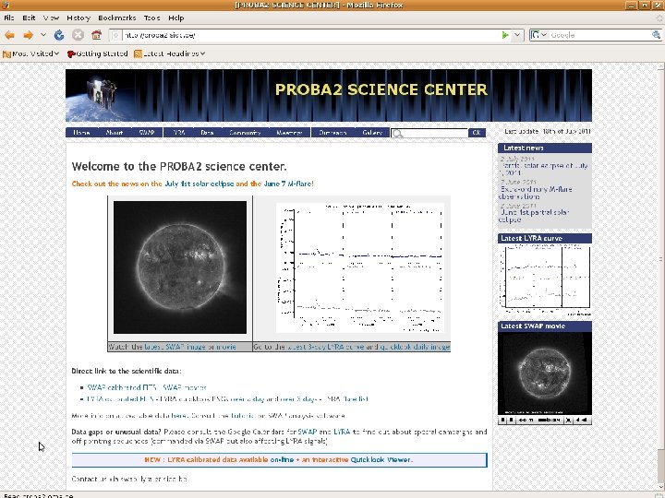Image resolution: width=665 pixels, height=498 pixels.
Task: Expand the Most Visited bookmarks folder
Action: 30,53
